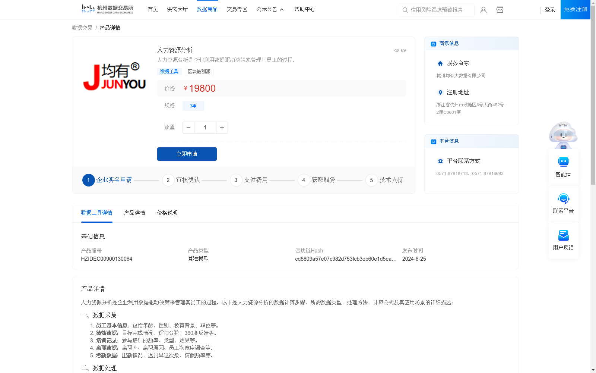The image size is (596, 373).
Task: Click 数据交易 breadcrumb link
Action: tap(82, 28)
